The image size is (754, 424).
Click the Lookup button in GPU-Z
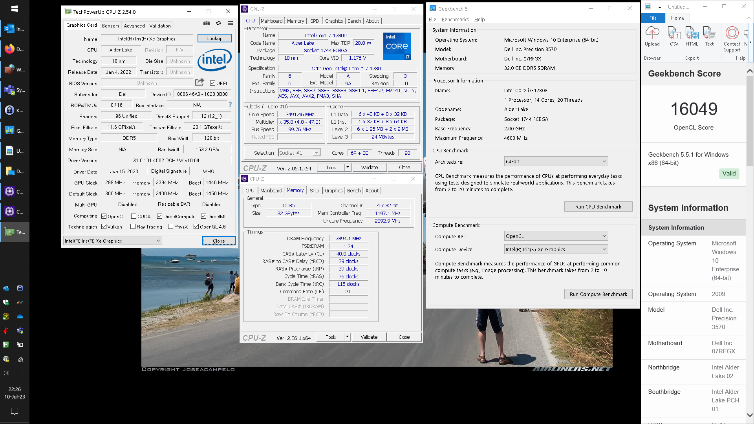tap(214, 38)
